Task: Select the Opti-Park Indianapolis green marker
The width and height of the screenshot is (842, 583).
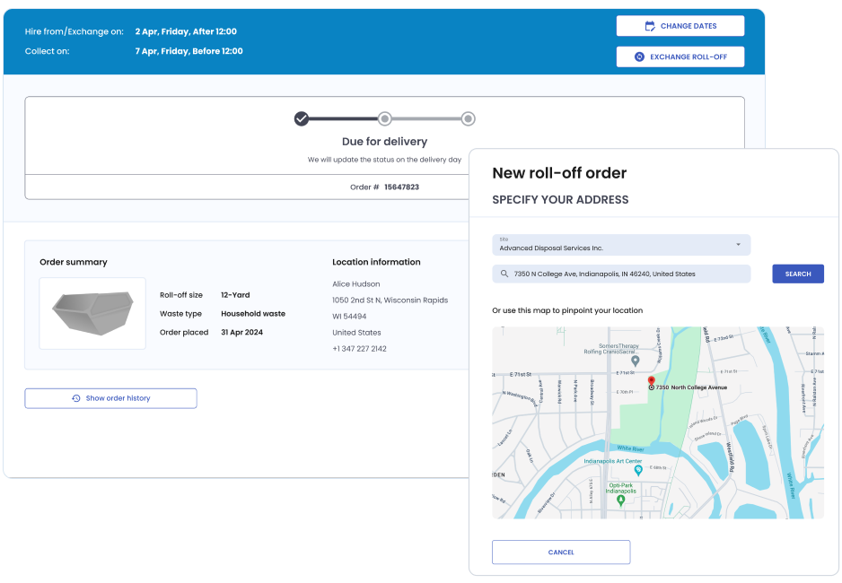Action: tap(620, 500)
